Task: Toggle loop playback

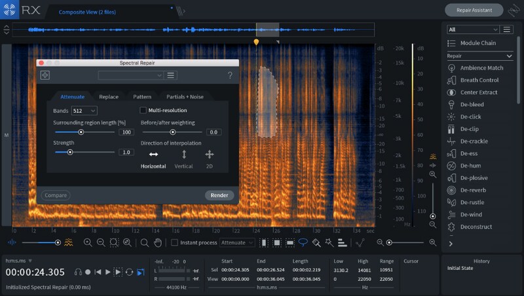Action: (x=129, y=272)
